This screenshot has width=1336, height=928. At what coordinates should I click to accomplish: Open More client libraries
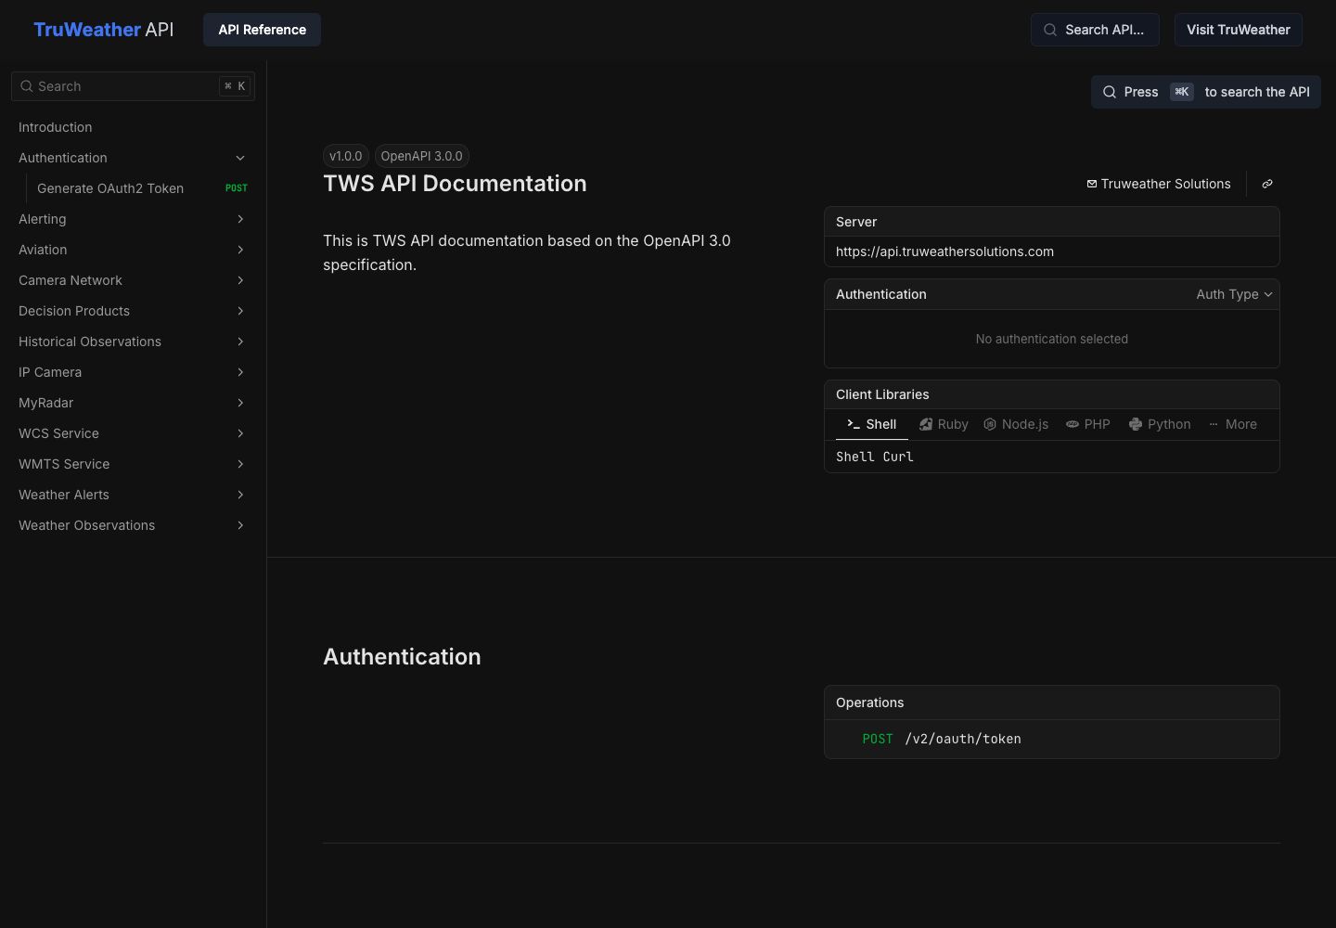pyautogui.click(x=1233, y=424)
